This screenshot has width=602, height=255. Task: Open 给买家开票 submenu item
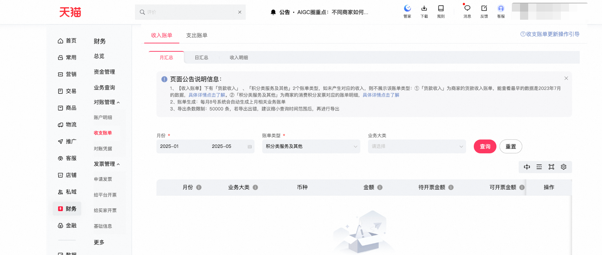click(105, 210)
